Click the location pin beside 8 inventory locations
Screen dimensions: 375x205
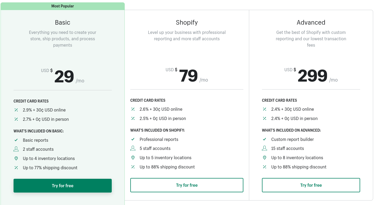point(265,158)
